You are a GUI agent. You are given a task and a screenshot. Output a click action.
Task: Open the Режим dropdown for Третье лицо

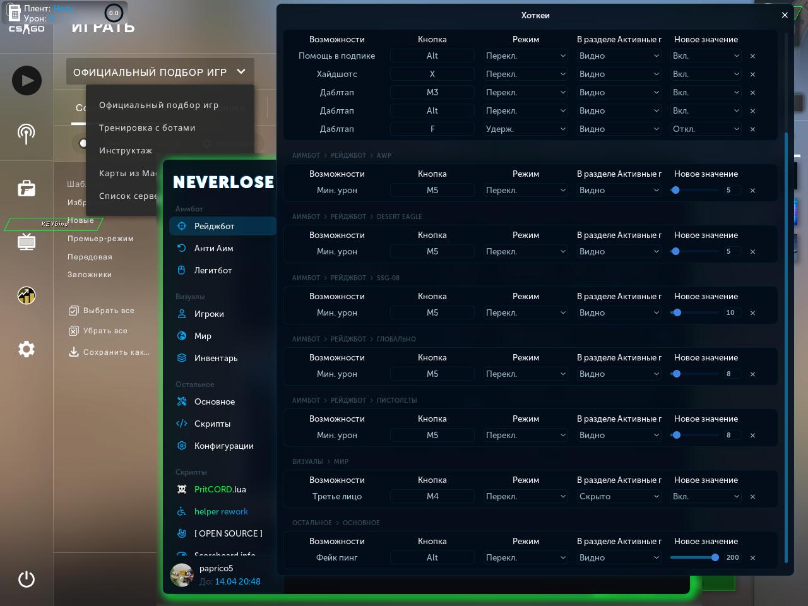pos(526,496)
